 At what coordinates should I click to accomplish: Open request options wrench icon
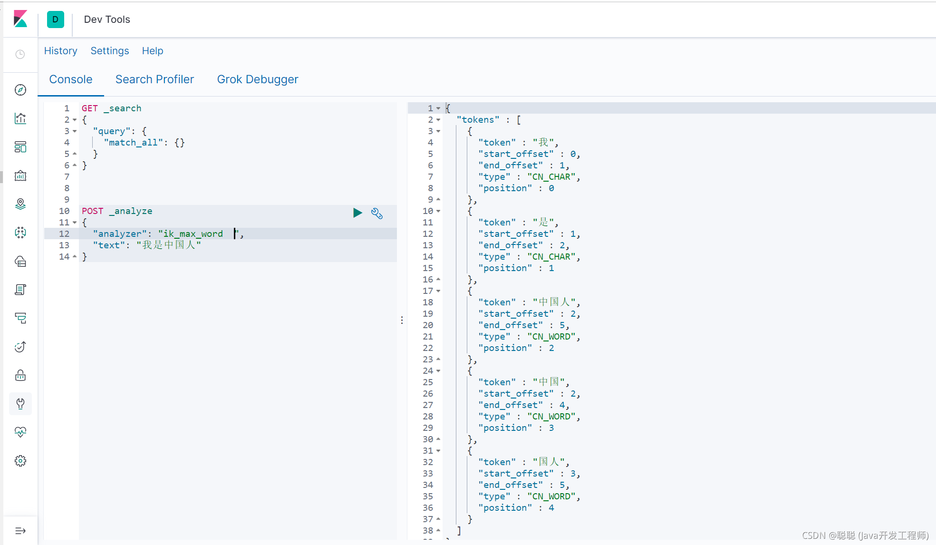377,213
